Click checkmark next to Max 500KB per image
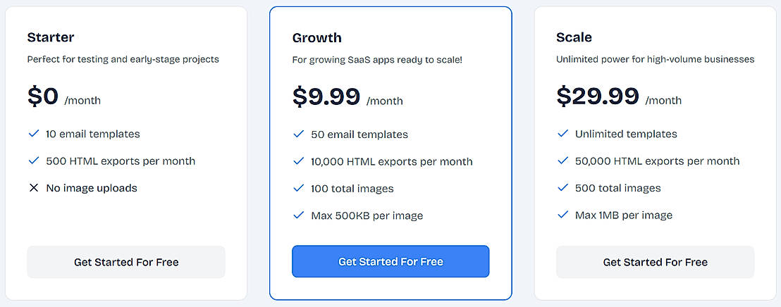781x307 pixels. (298, 215)
